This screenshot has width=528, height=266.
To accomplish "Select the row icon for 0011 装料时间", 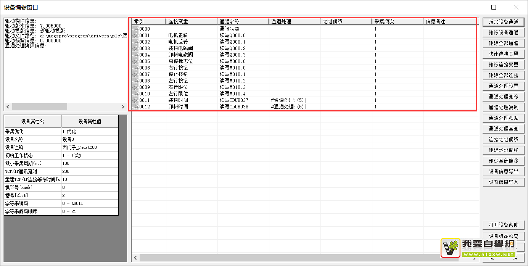I will coord(135,100).
